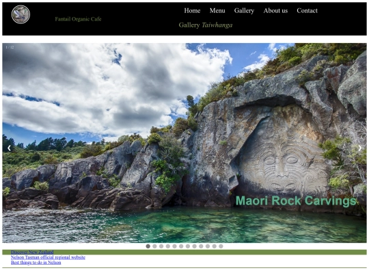Select the tenth slideshow dot
Screen dimensions: 369x277
click(208, 246)
